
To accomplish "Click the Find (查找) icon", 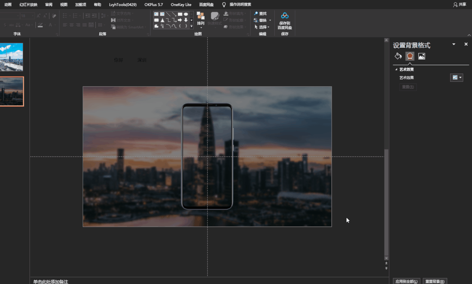I will tap(256, 14).
